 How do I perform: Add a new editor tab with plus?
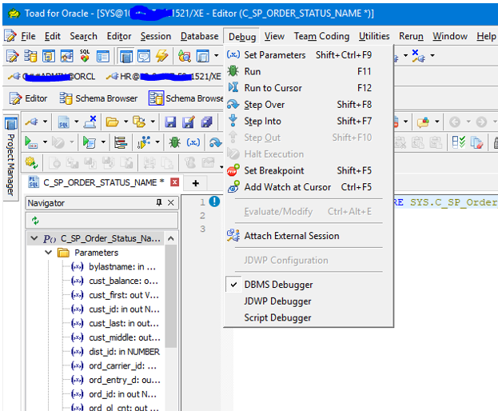(196, 183)
